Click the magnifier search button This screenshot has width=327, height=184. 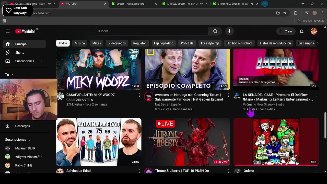point(215,31)
